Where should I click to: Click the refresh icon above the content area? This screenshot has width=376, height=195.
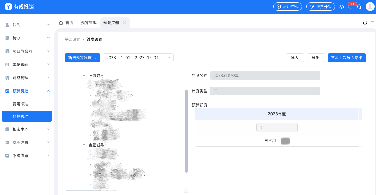[365, 23]
